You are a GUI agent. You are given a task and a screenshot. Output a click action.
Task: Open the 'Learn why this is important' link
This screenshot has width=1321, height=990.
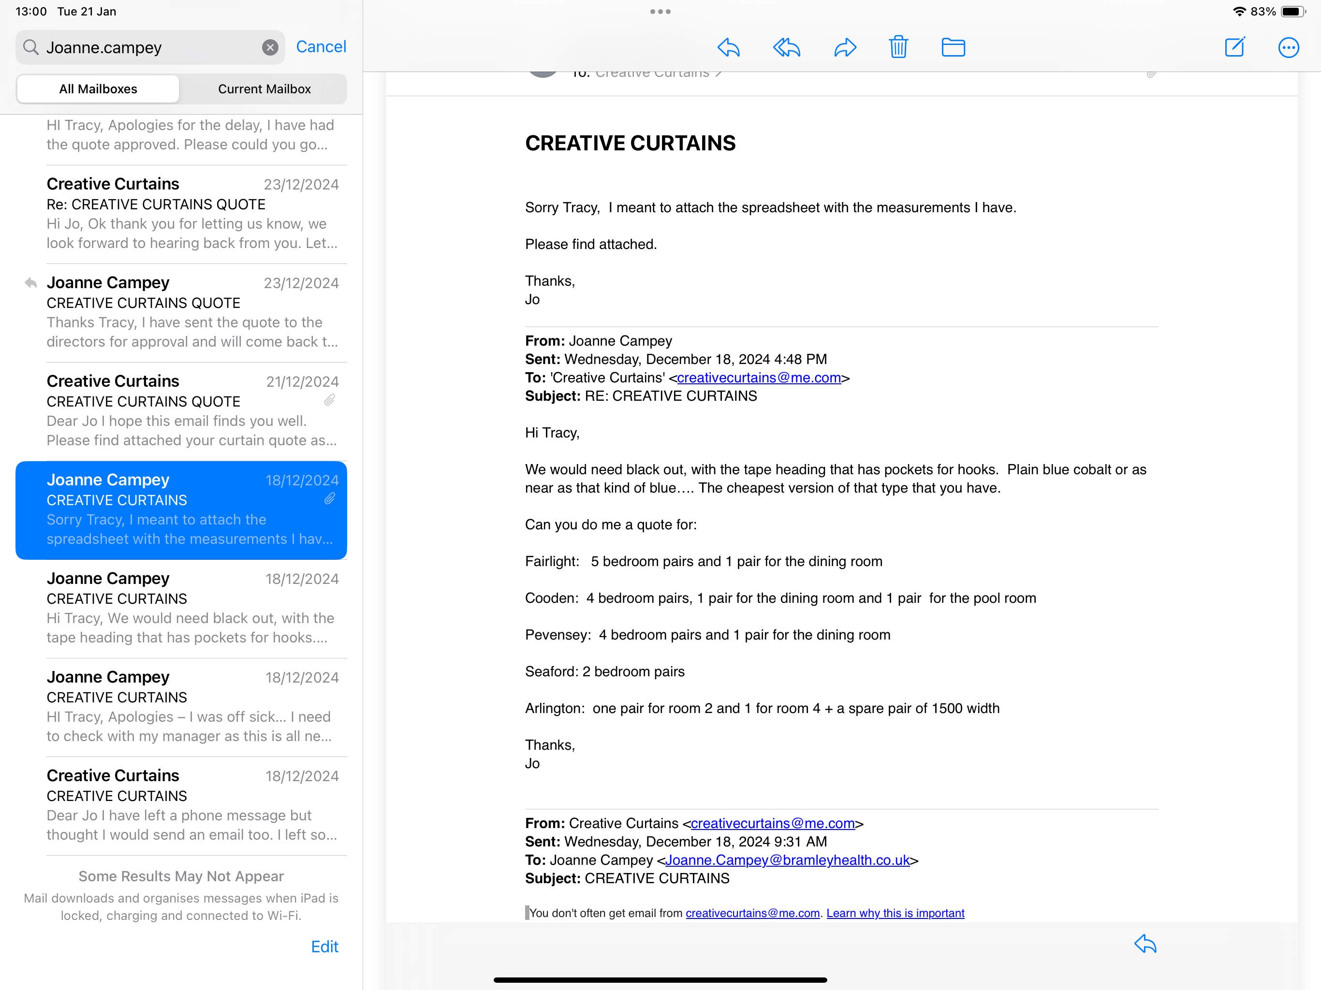(895, 913)
